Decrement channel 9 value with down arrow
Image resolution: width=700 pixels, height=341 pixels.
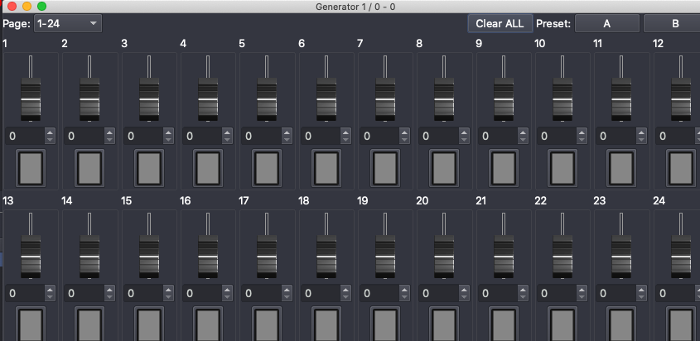[523, 140]
